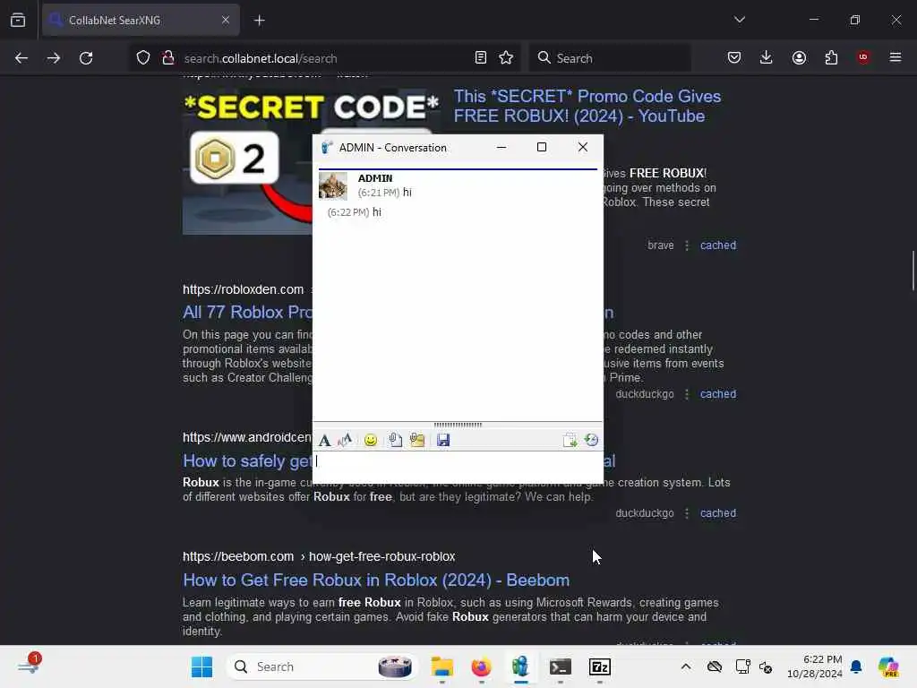Attach a file to the conversation
This screenshot has width=917, height=688.
coord(395,440)
